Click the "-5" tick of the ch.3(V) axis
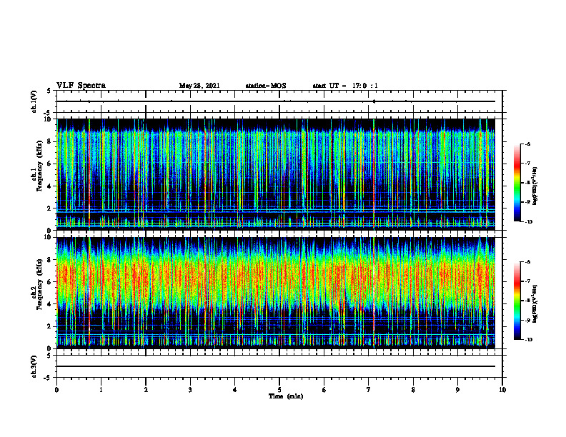 48,378
